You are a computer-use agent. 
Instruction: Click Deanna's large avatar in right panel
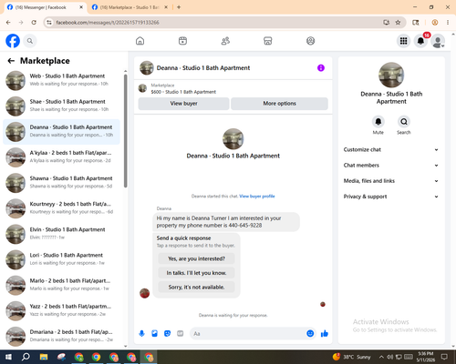pos(391,75)
